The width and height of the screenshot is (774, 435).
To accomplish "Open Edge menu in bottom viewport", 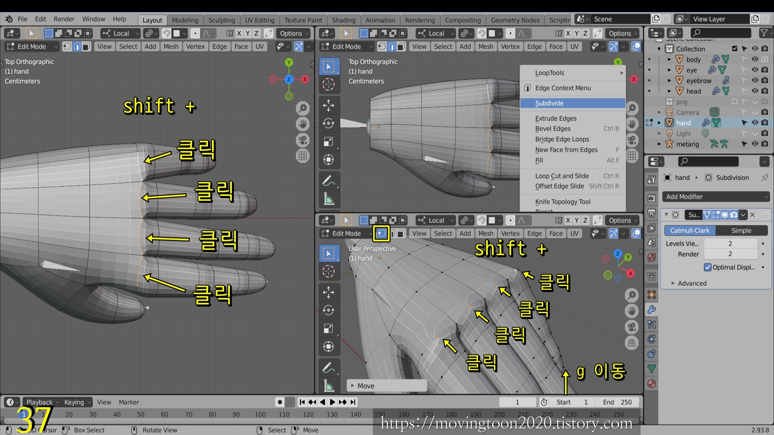I will 534,233.
